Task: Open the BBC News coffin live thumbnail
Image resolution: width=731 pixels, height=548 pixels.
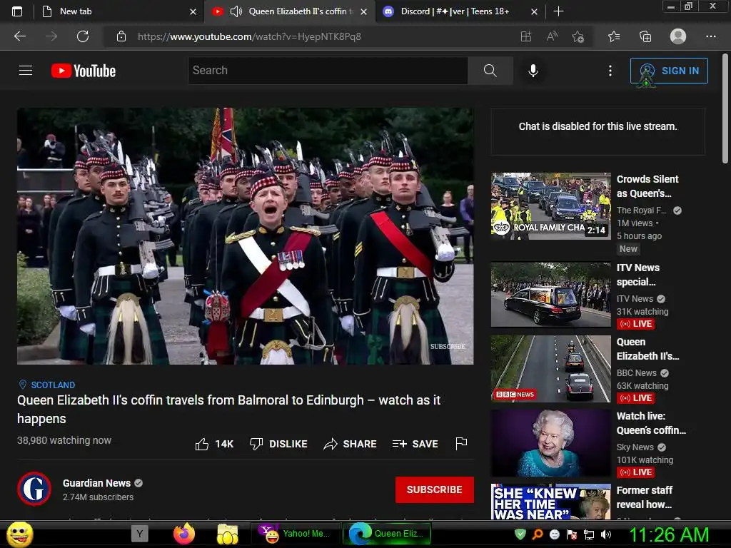Action: (x=550, y=369)
